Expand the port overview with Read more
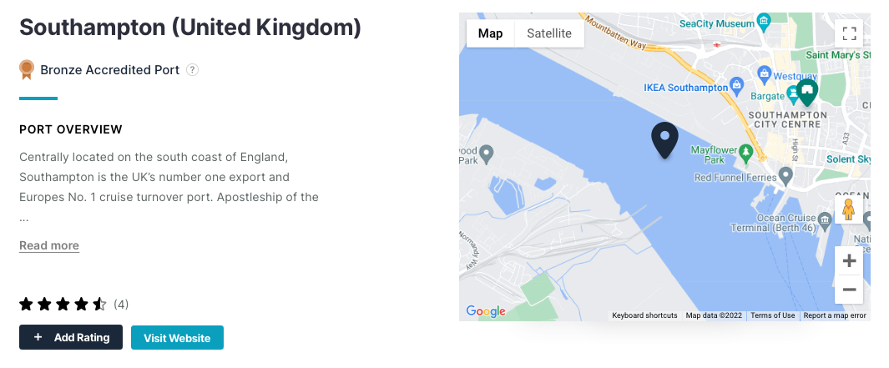Viewport: 889px width, 368px height. pos(49,245)
